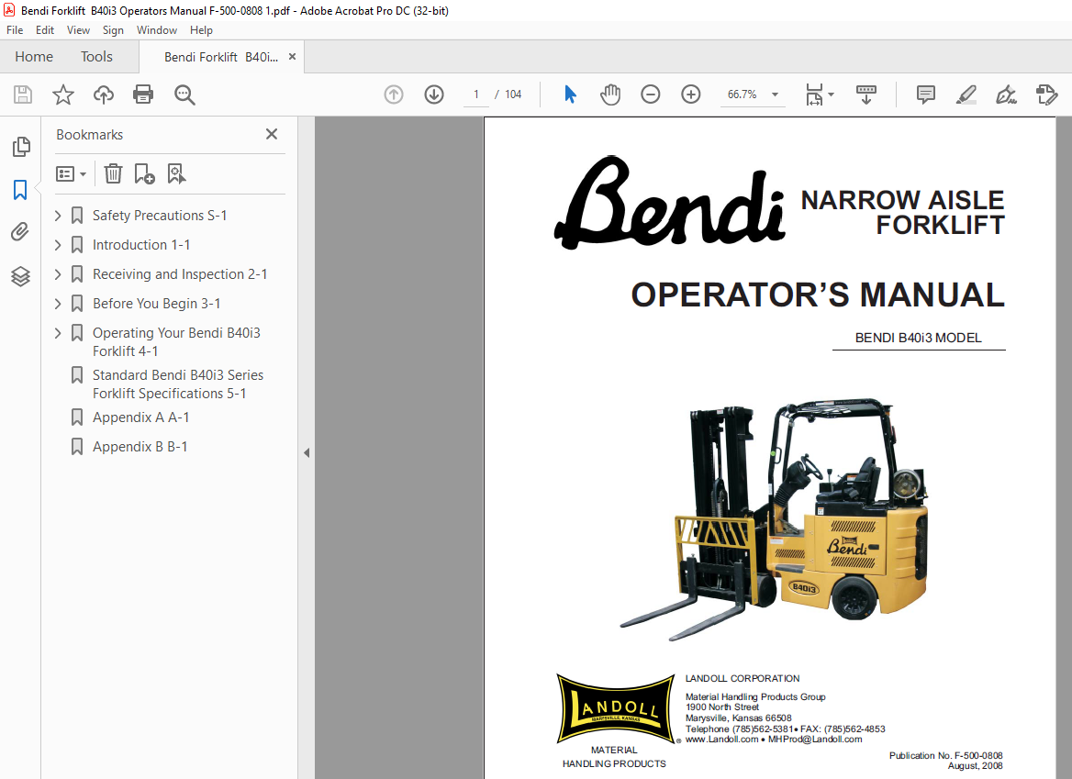
Task: Go to previous page arrow
Action: pyautogui.click(x=394, y=95)
